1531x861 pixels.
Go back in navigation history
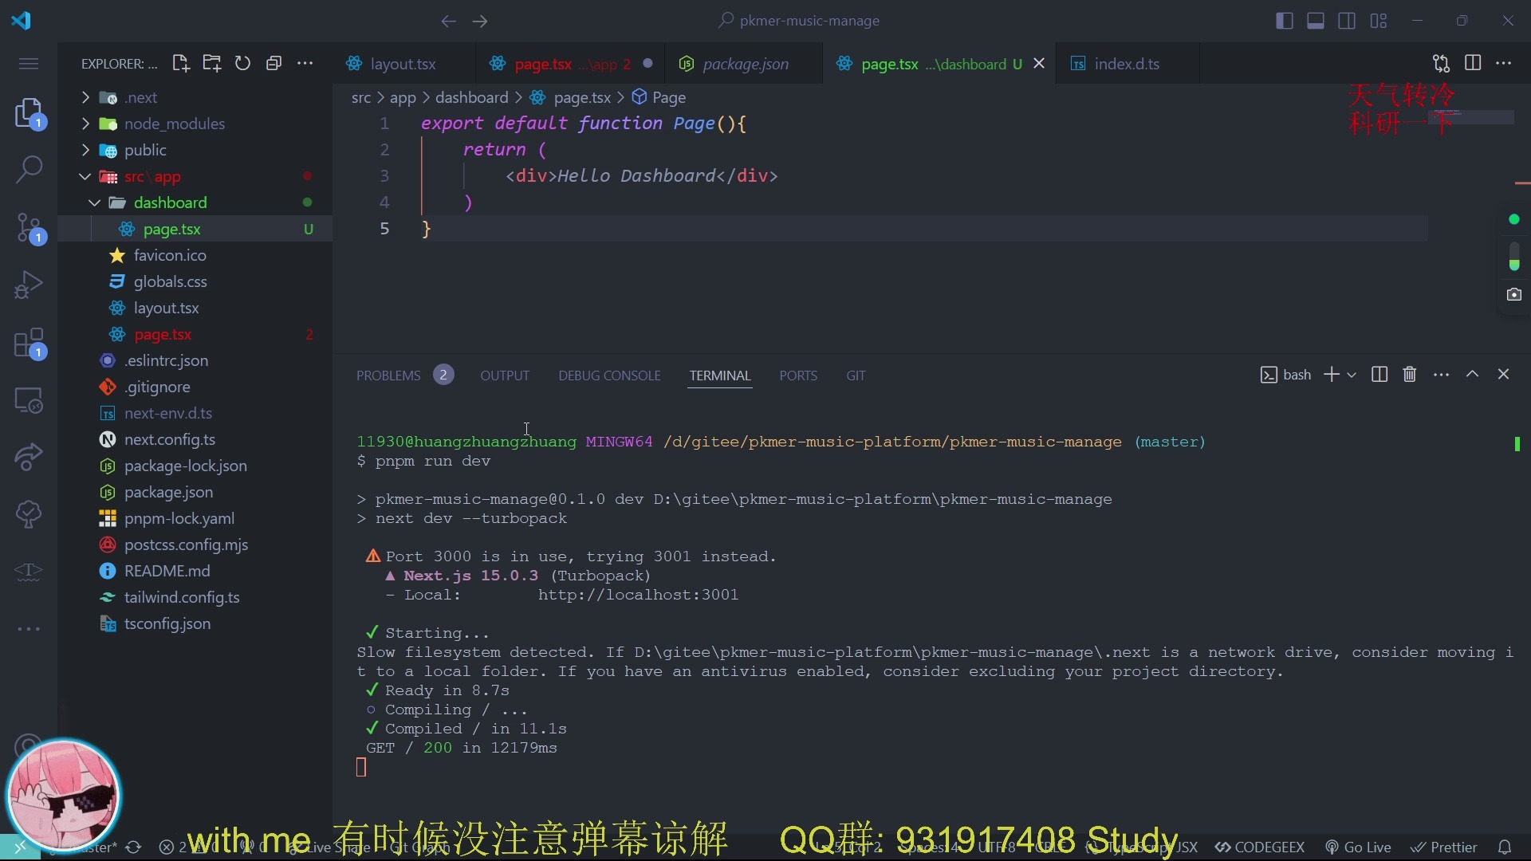click(x=449, y=22)
